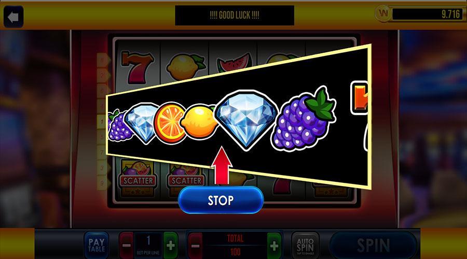Screen dimensions: 467x259
Task: Click the red upward arrow pointer
Action: point(222,165)
